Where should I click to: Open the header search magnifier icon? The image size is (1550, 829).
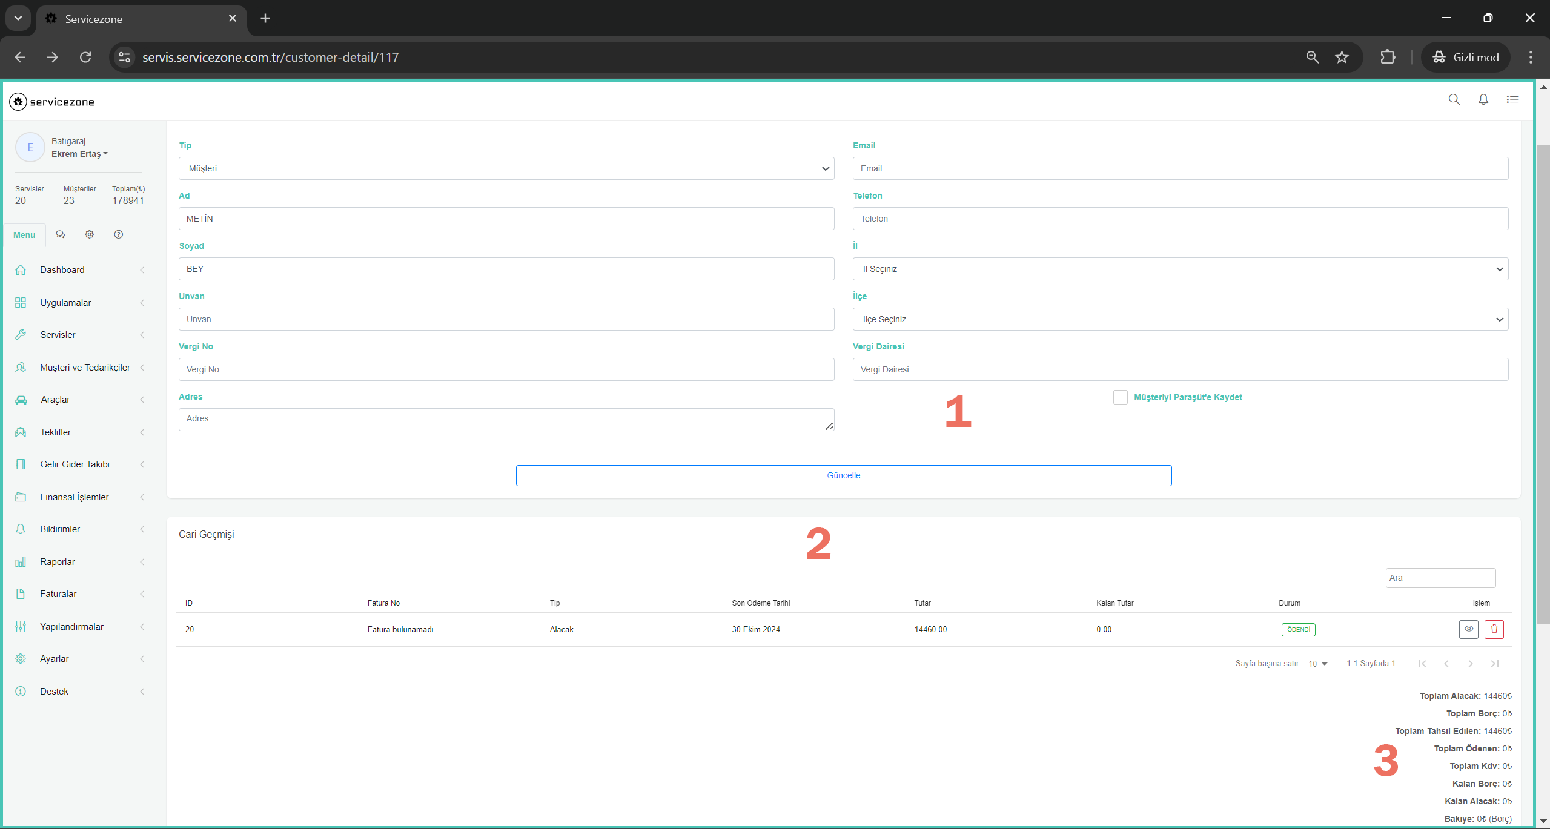[1454, 100]
